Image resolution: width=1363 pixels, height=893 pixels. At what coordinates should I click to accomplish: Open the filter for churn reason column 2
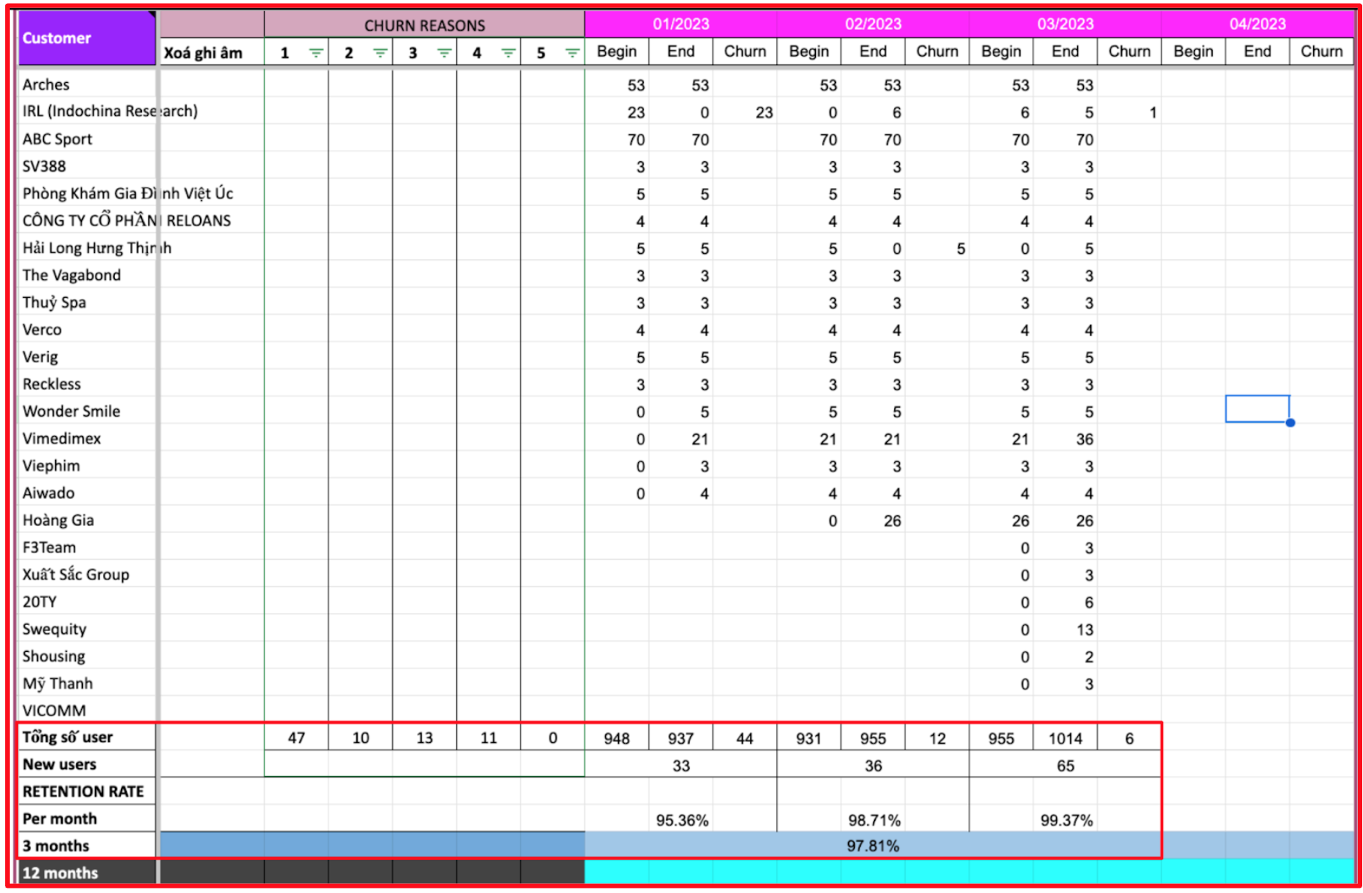[x=380, y=53]
